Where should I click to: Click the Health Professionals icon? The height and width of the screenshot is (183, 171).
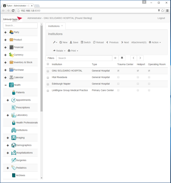(14, 123)
